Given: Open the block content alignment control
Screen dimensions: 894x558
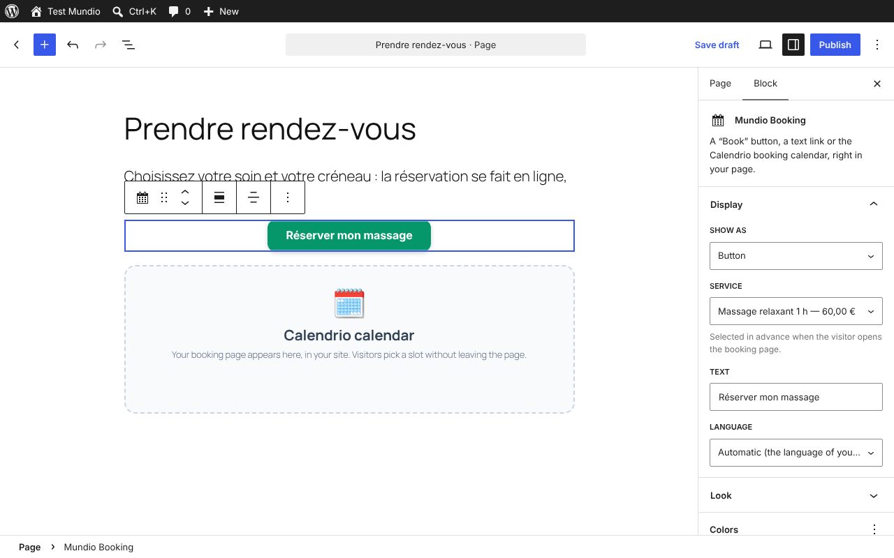Looking at the screenshot, I should (254, 198).
